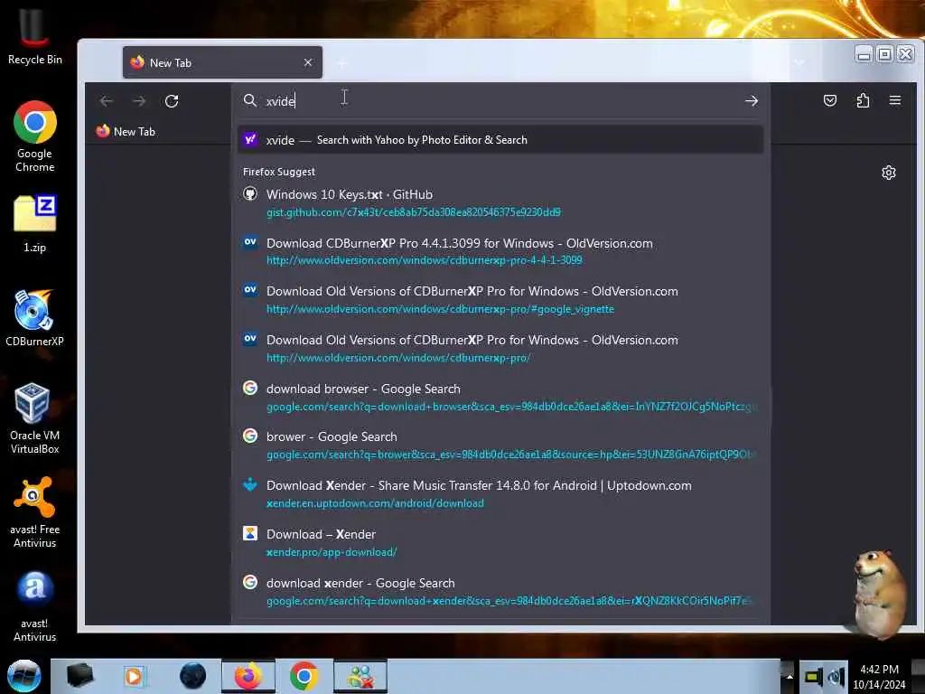Image resolution: width=925 pixels, height=694 pixels.
Task: Go back using the back arrow
Action: [x=107, y=101]
